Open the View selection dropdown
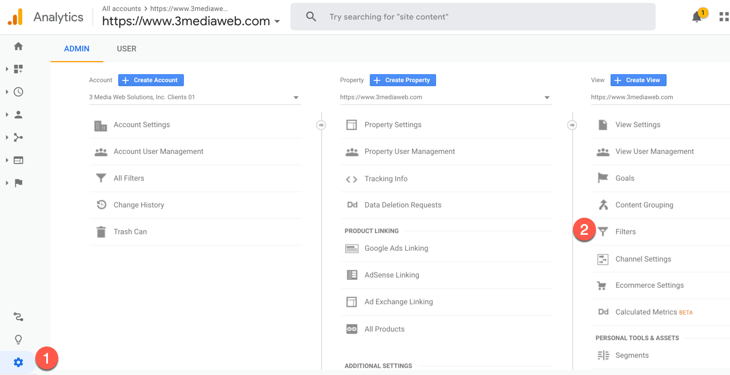The height and width of the screenshot is (375, 730). click(x=660, y=97)
